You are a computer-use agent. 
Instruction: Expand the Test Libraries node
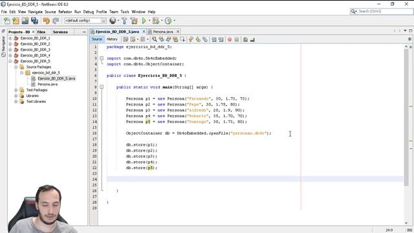16,102
